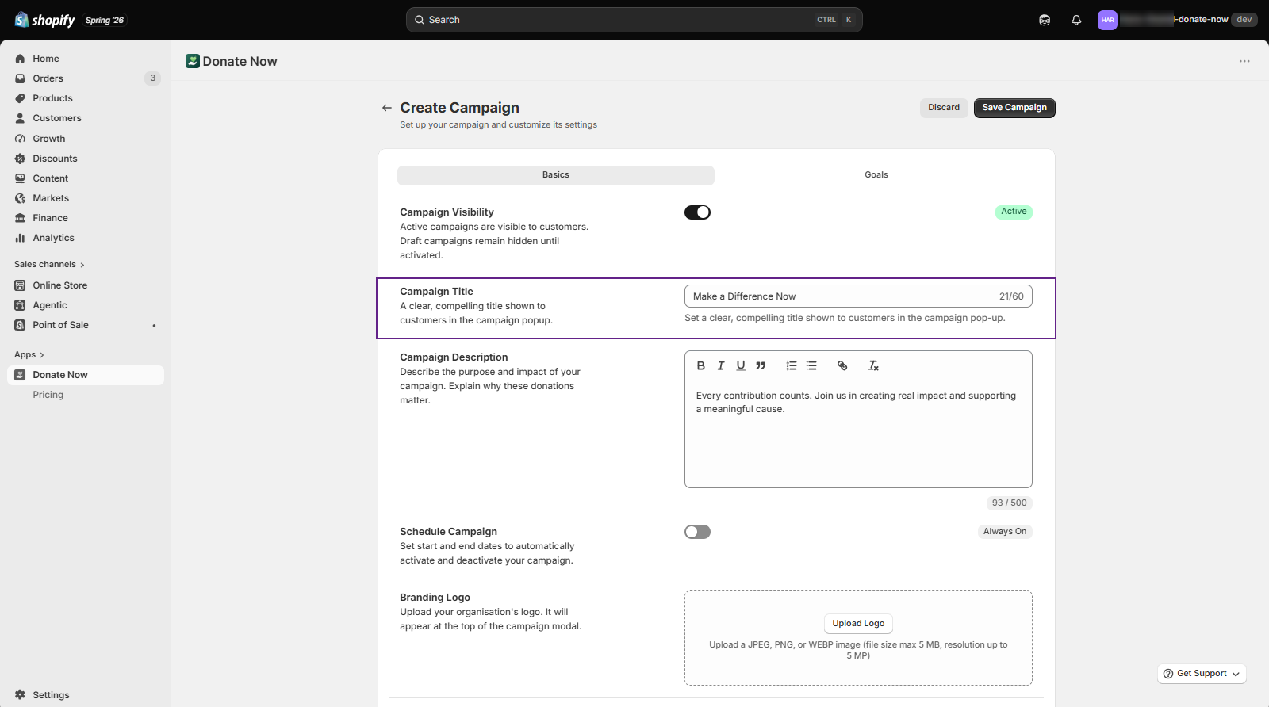1269x707 pixels.
Task: Click the Analytics bar chart icon
Action: coord(20,238)
